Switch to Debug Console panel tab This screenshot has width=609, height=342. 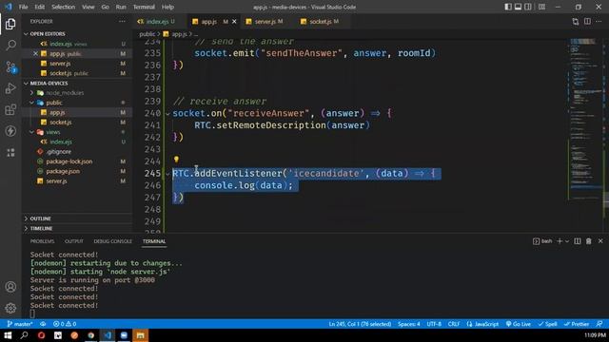pyautogui.click(x=112, y=241)
